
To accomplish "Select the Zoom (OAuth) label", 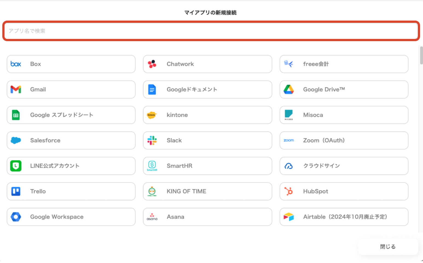I will coord(324,140).
